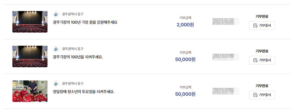
Task: Open theater thumbnail for '광주극장의 100년을 지켜주세요.'
Action: point(30,56)
